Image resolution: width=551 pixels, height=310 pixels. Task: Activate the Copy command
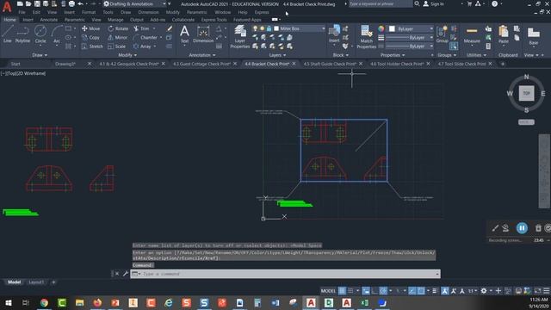tap(90, 37)
